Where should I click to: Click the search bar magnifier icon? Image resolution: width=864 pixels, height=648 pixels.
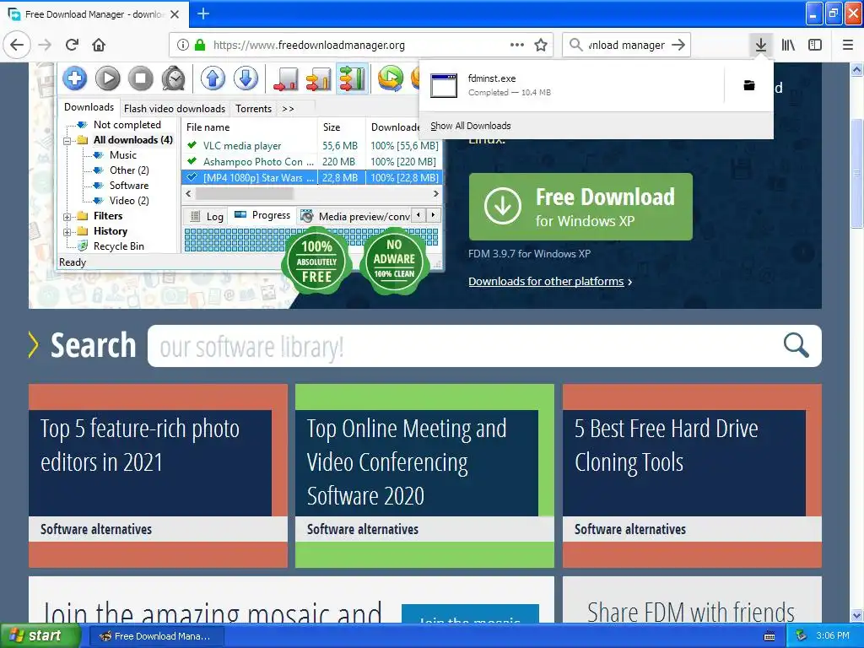click(x=575, y=45)
